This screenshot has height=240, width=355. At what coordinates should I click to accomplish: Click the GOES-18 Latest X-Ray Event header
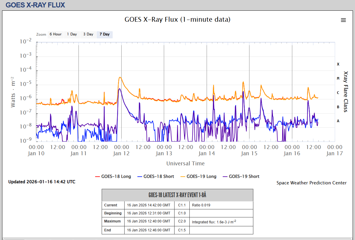177,195
